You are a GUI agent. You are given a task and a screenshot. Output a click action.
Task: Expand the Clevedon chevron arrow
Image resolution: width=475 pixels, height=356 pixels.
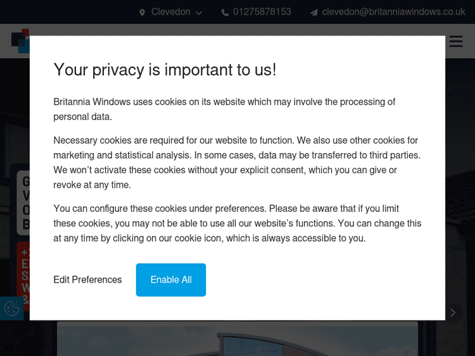click(x=199, y=13)
